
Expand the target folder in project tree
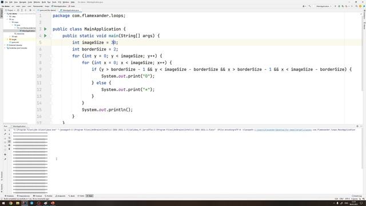pyautogui.click(x=7, y=39)
